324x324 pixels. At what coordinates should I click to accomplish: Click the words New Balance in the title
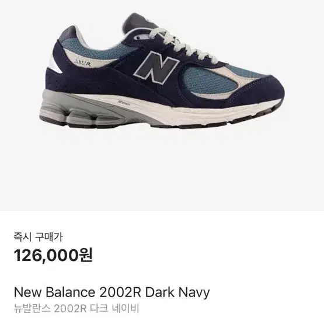54,292
